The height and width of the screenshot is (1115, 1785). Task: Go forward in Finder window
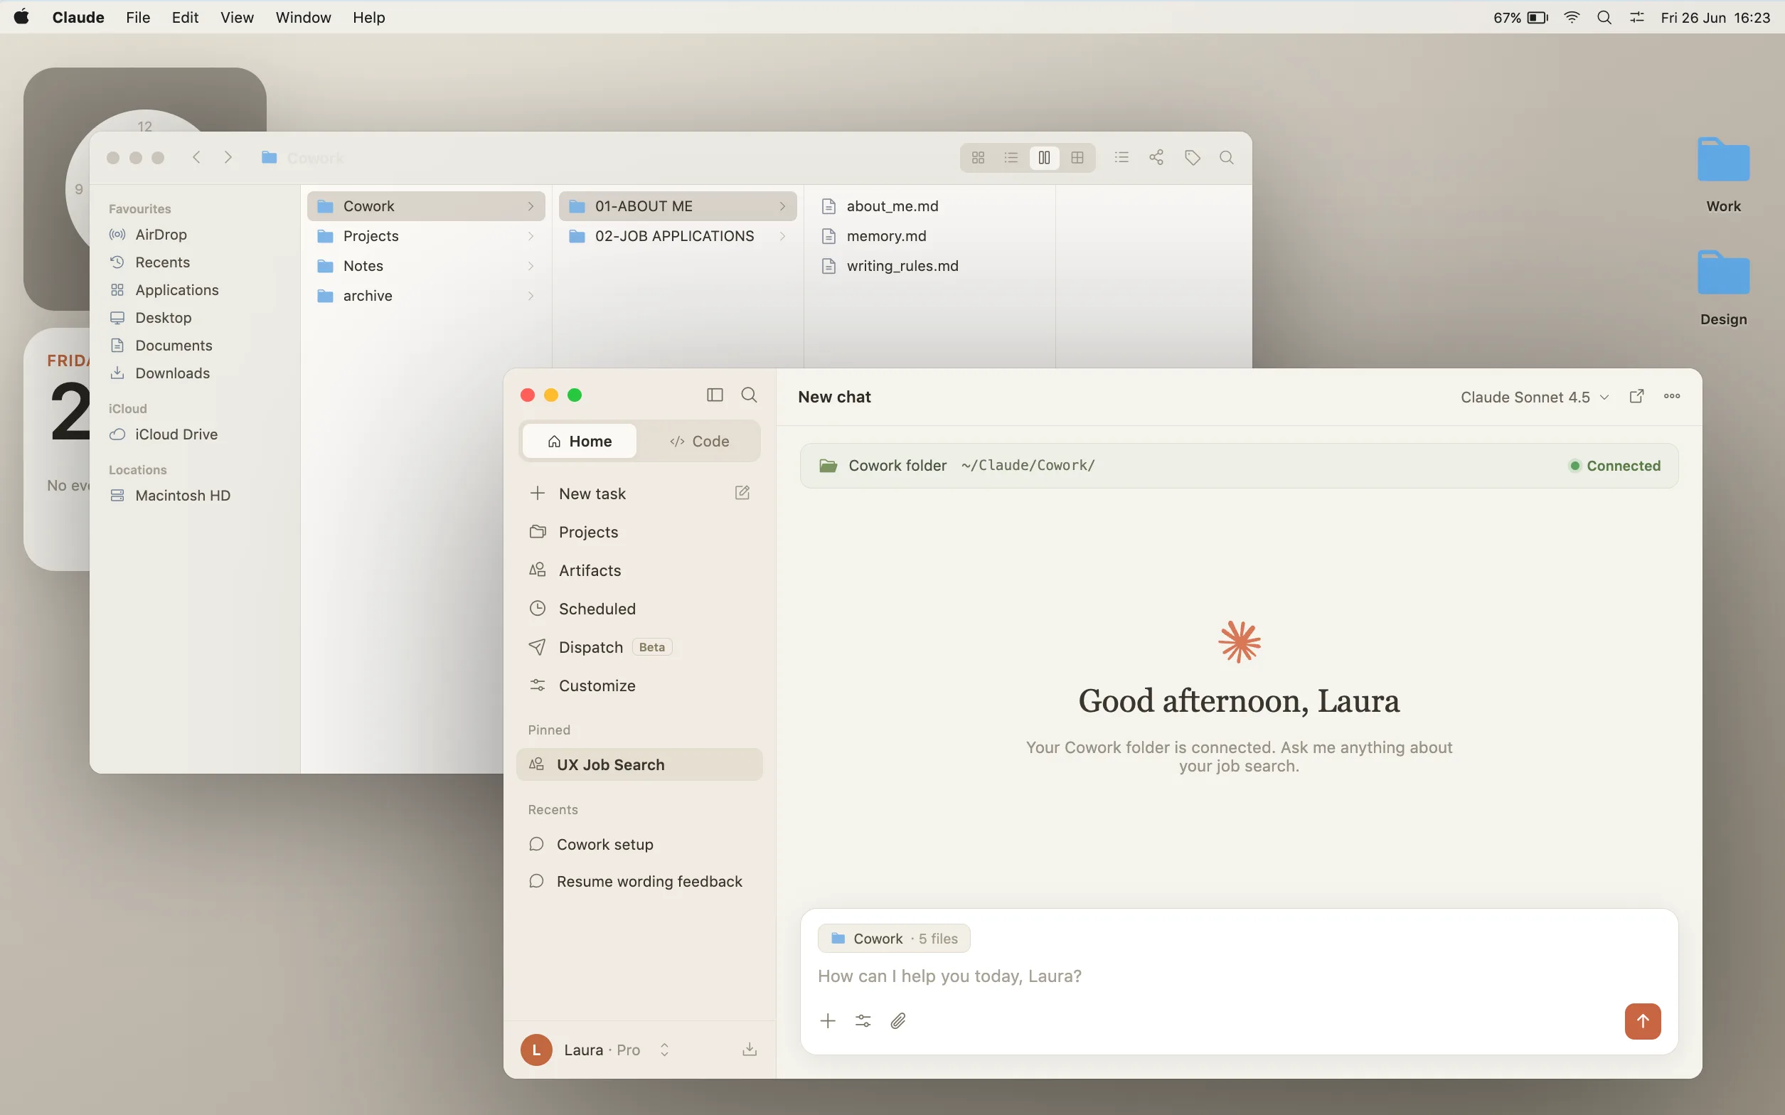click(228, 157)
